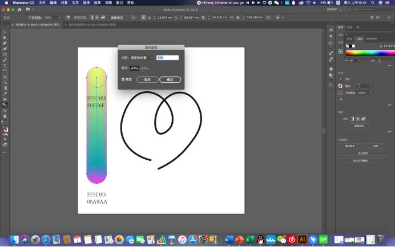395x247 pixels.
Task: Click the fill and stroke indicator
Action: pyautogui.click(x=6, y=129)
